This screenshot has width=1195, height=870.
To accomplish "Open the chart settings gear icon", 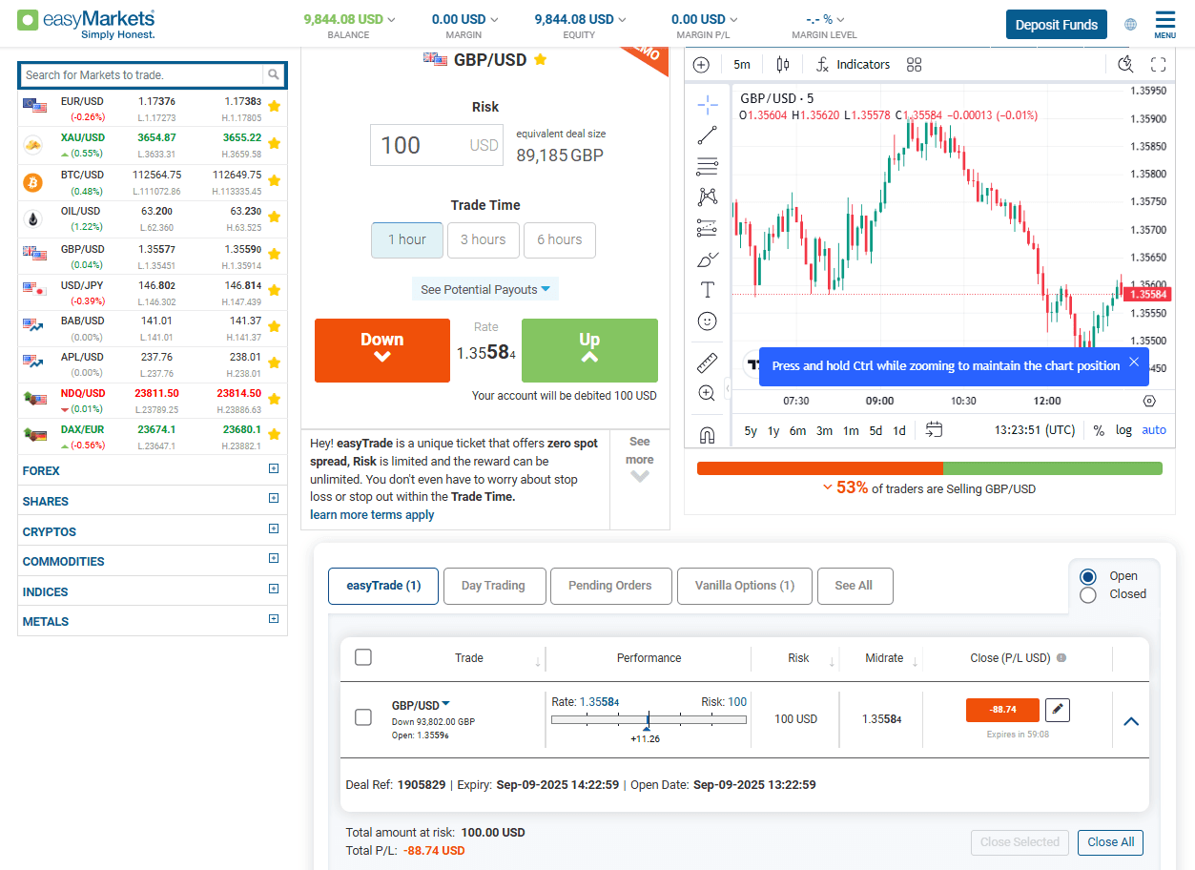I will 1148,402.
